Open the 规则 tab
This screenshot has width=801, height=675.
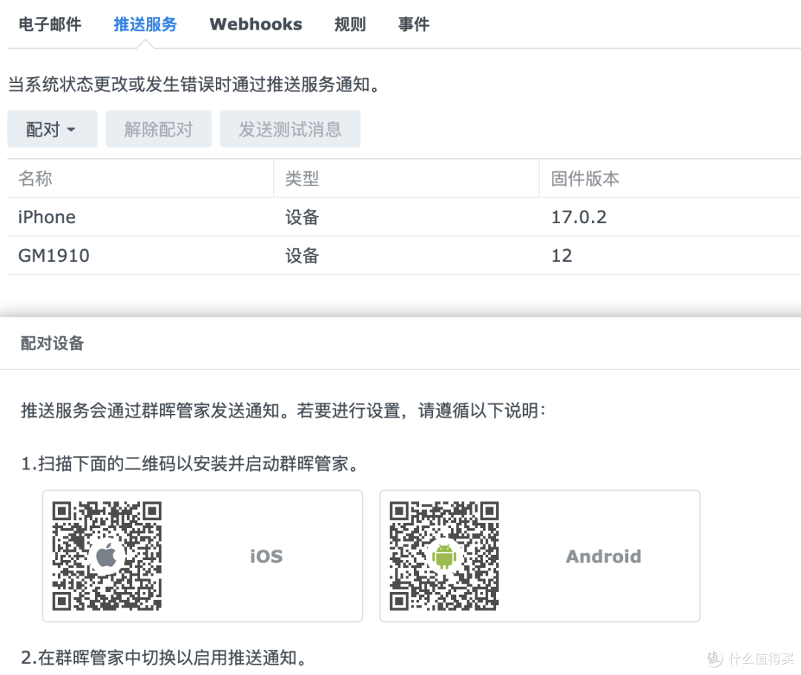(x=350, y=24)
